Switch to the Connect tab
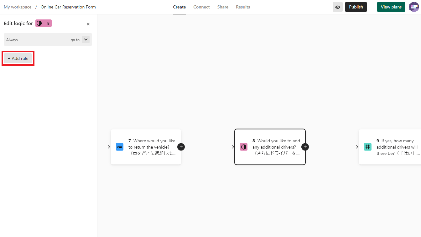This screenshot has width=421, height=237. click(x=201, y=7)
